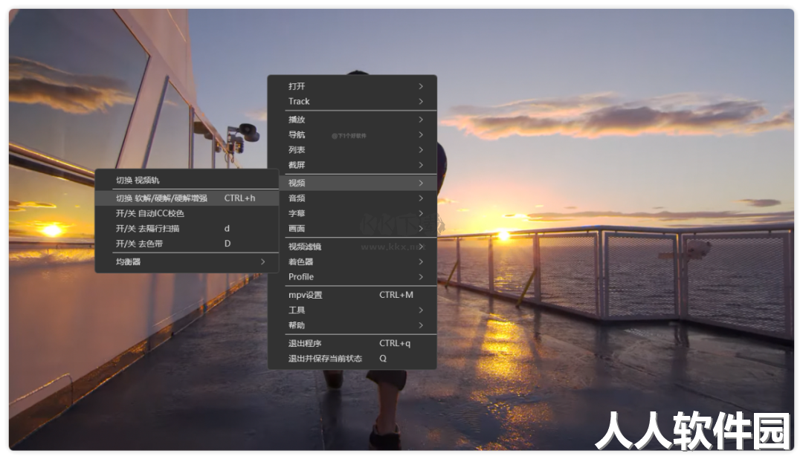This screenshot has height=459, width=803.
Task: Open the Profile submenu
Action: click(x=352, y=277)
